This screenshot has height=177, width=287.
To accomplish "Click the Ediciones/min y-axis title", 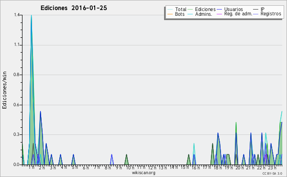I will (4, 90).
